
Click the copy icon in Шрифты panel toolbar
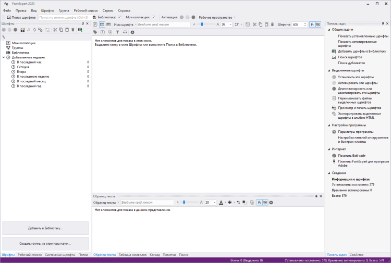(x=61, y=30)
